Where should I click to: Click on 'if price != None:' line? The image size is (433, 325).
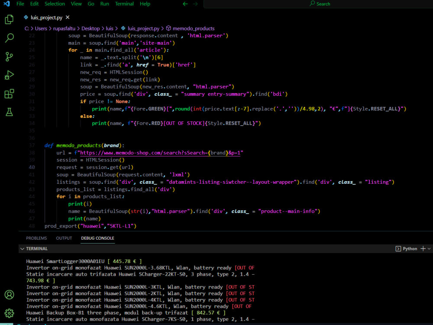click(105, 101)
